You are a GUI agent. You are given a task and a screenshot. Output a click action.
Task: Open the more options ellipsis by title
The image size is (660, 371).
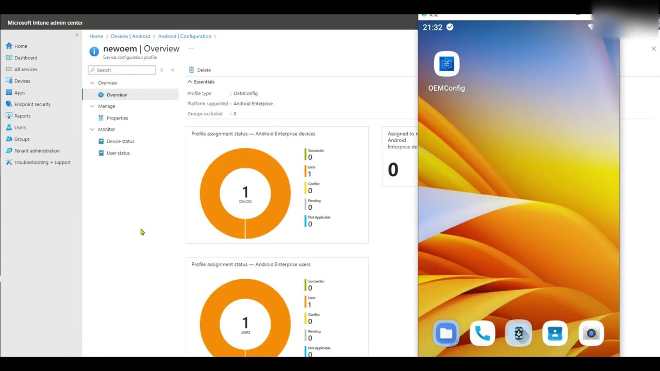(191, 48)
